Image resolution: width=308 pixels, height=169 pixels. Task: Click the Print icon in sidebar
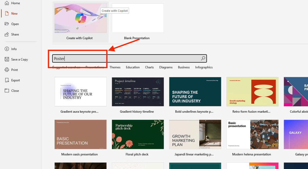7,70
